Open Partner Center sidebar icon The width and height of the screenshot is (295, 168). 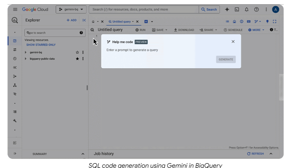point(15,85)
